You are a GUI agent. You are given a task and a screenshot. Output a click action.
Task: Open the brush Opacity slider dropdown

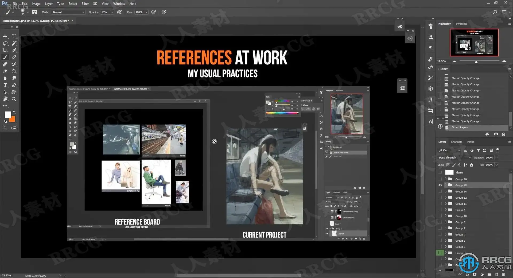point(112,12)
